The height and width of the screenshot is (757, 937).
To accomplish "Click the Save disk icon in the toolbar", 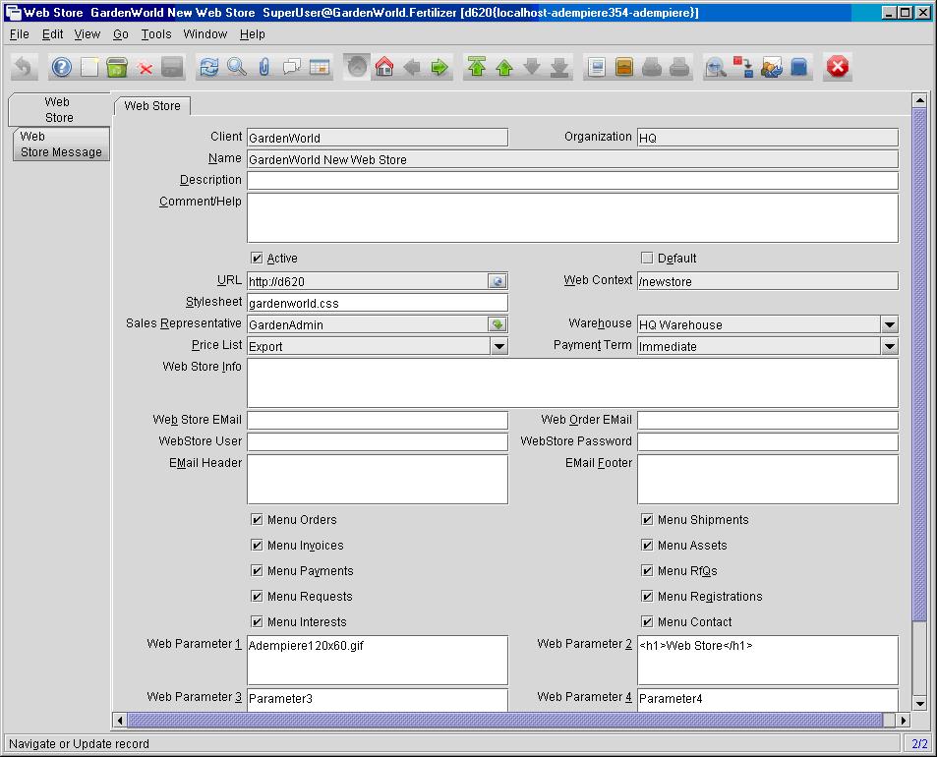I will click(x=172, y=67).
